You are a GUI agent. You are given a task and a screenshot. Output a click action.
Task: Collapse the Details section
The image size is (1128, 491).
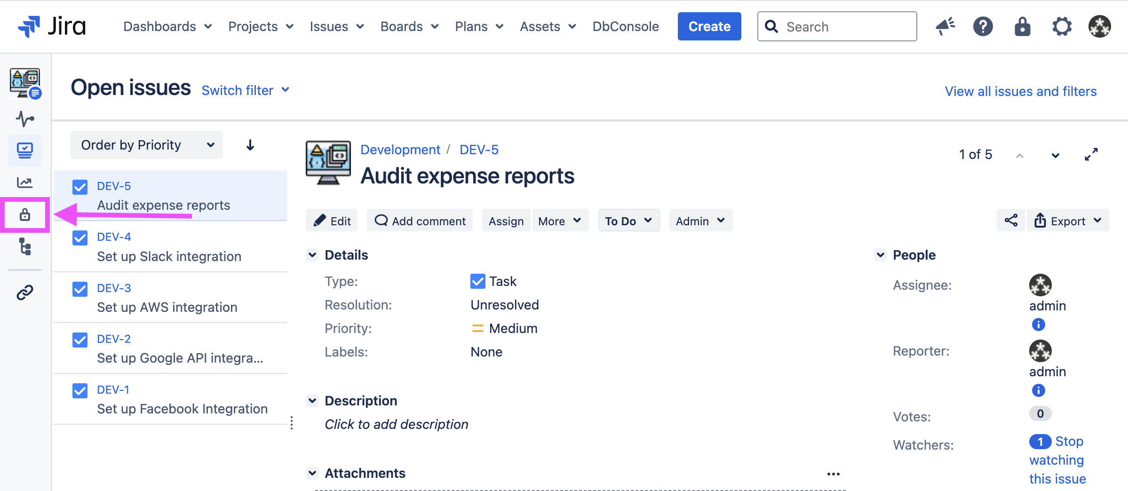coord(312,255)
